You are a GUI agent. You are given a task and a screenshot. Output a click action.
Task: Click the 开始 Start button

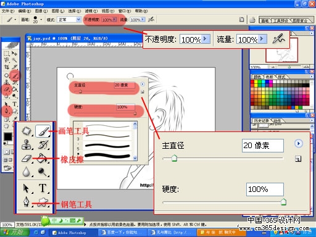[14, 233]
